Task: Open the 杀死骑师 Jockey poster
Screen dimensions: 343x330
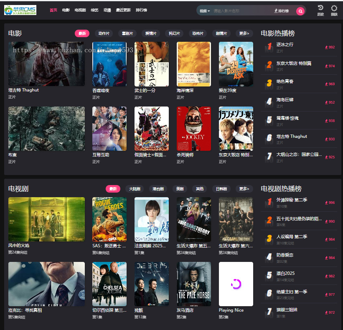Action: [194, 129]
